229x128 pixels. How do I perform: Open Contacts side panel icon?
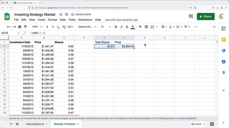223,62
